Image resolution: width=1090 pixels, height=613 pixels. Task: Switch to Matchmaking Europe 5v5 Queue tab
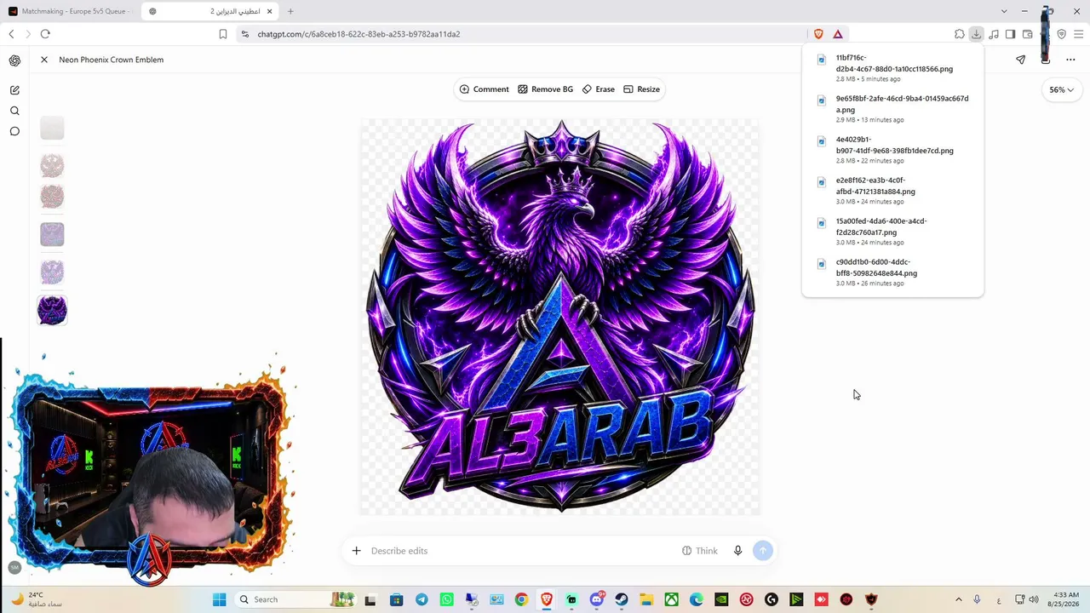(x=68, y=11)
